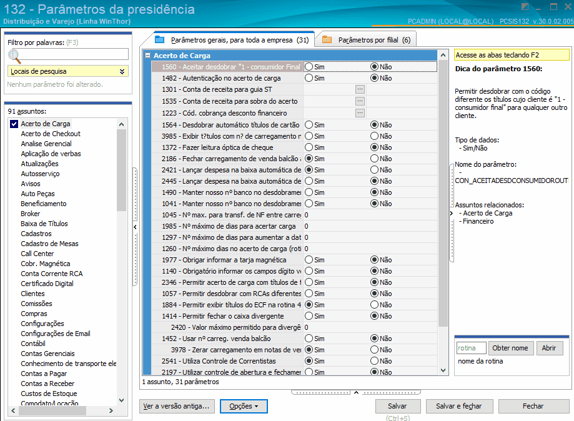Click the blue folder icon on general tab
Viewport: 574px width, 421px height.
pyautogui.click(x=160, y=39)
